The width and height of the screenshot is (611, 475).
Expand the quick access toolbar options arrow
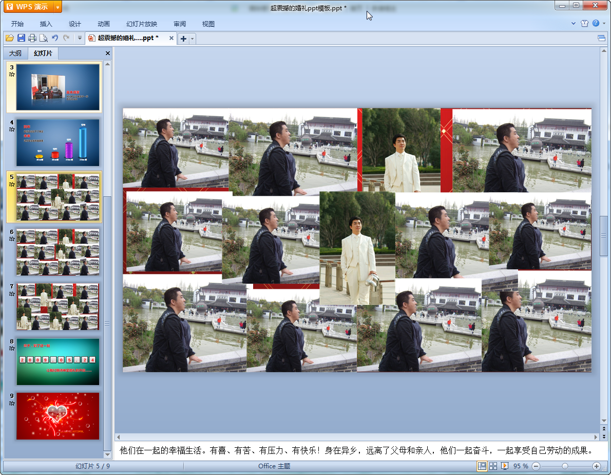pyautogui.click(x=80, y=38)
